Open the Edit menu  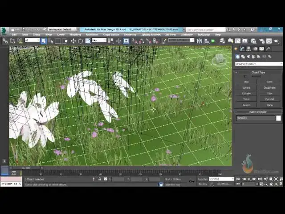click(x=14, y=35)
